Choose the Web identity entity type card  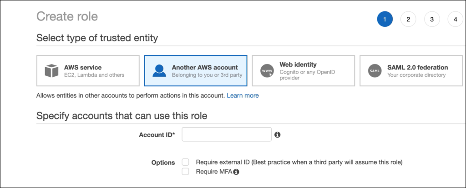(x=304, y=70)
